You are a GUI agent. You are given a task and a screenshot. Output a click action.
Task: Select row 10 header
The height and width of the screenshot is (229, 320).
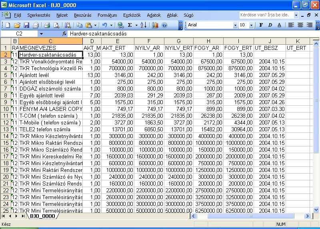click(x=6, y=109)
